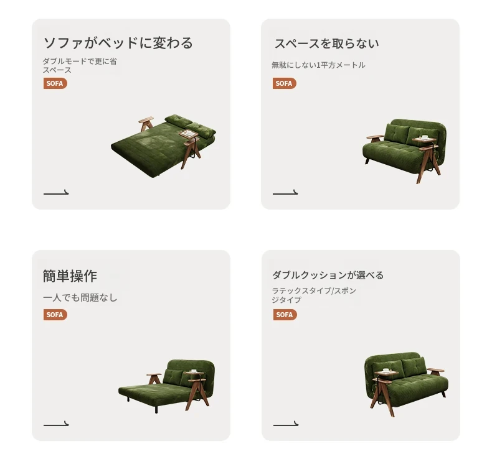Click the 一人でも問題なし subtitle

pos(80,297)
